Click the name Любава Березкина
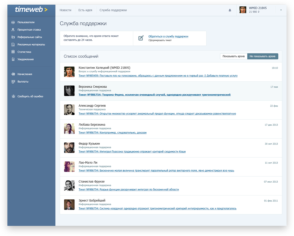The width and height of the screenshot is (294, 236). click(92, 125)
